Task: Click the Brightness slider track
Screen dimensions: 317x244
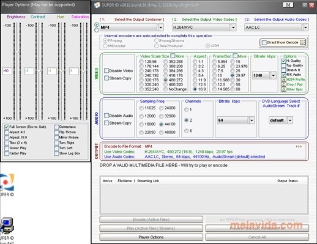Action: 17,71
